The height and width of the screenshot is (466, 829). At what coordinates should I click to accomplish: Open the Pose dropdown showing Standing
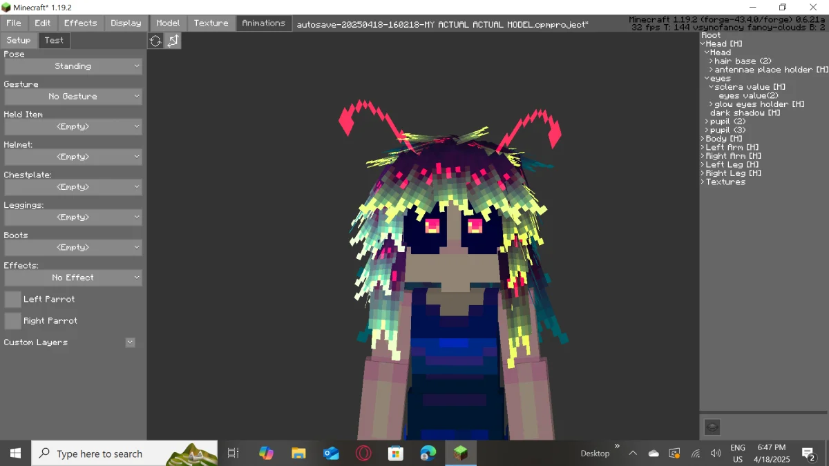point(73,66)
